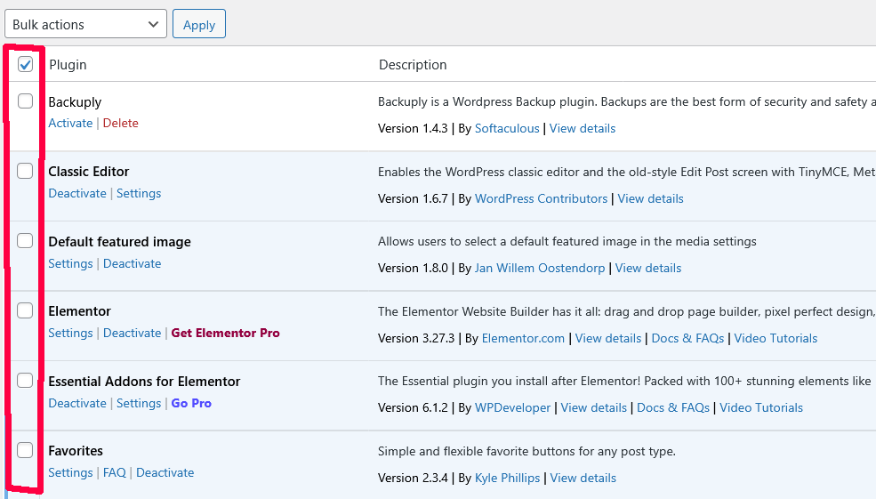
Task: Open Default featured image Settings
Action: click(x=70, y=263)
